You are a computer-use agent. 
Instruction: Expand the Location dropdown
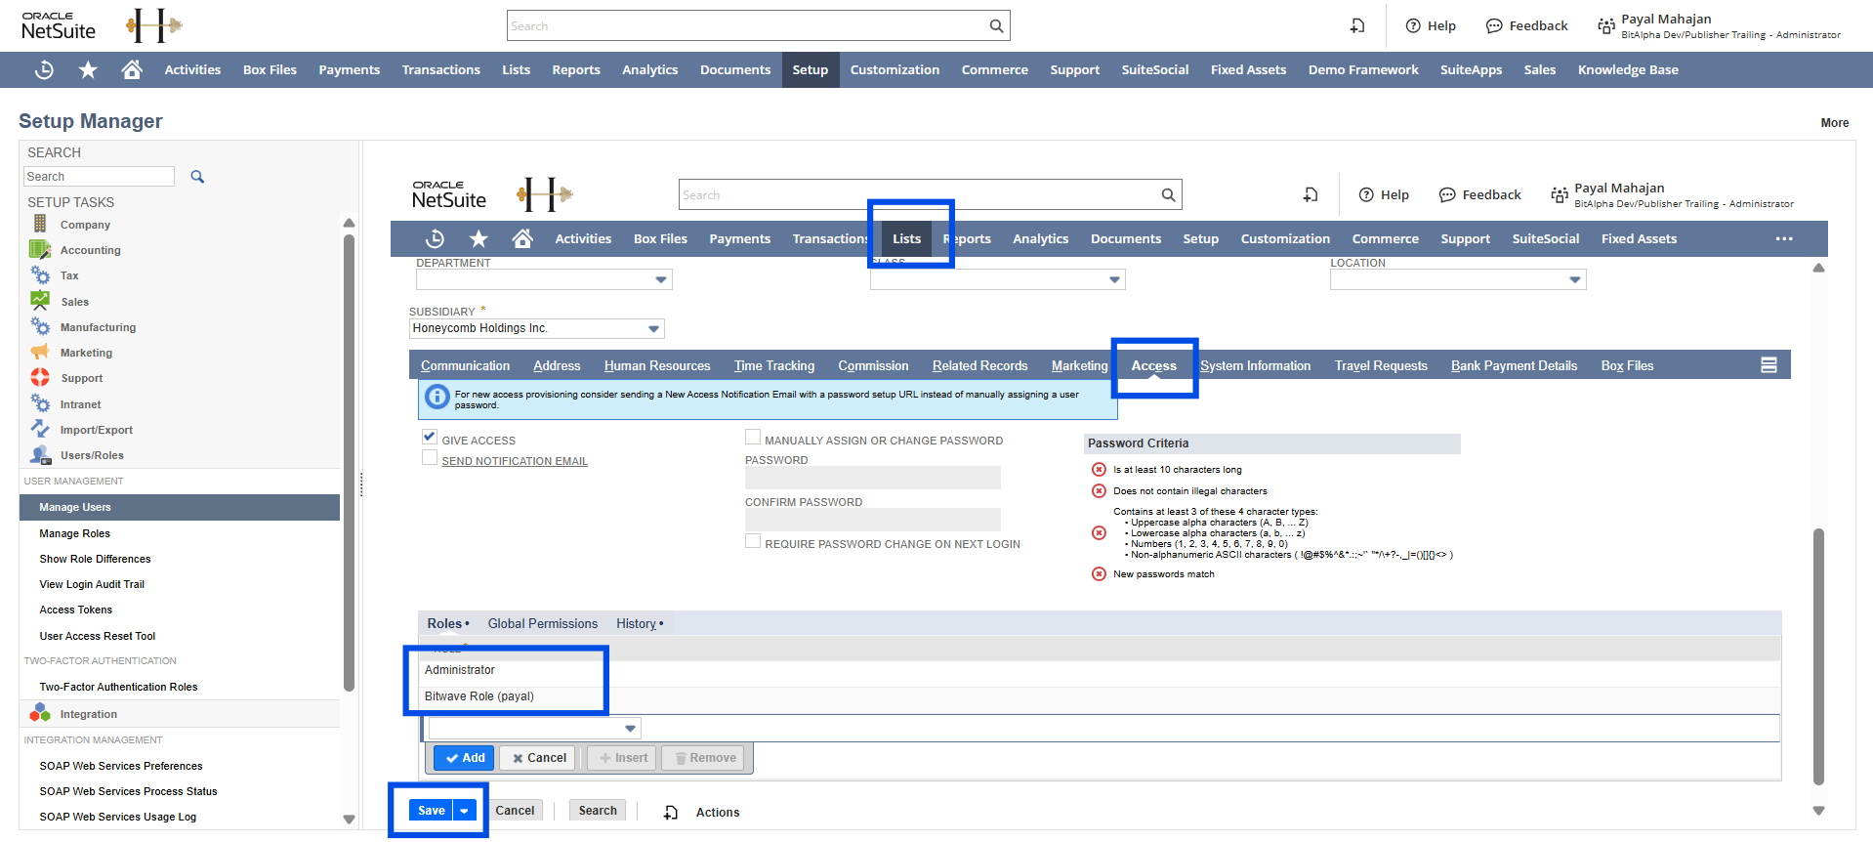coord(1574,280)
